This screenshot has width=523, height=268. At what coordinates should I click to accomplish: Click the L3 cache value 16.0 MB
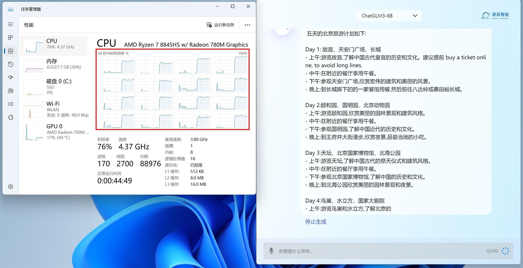(198, 184)
